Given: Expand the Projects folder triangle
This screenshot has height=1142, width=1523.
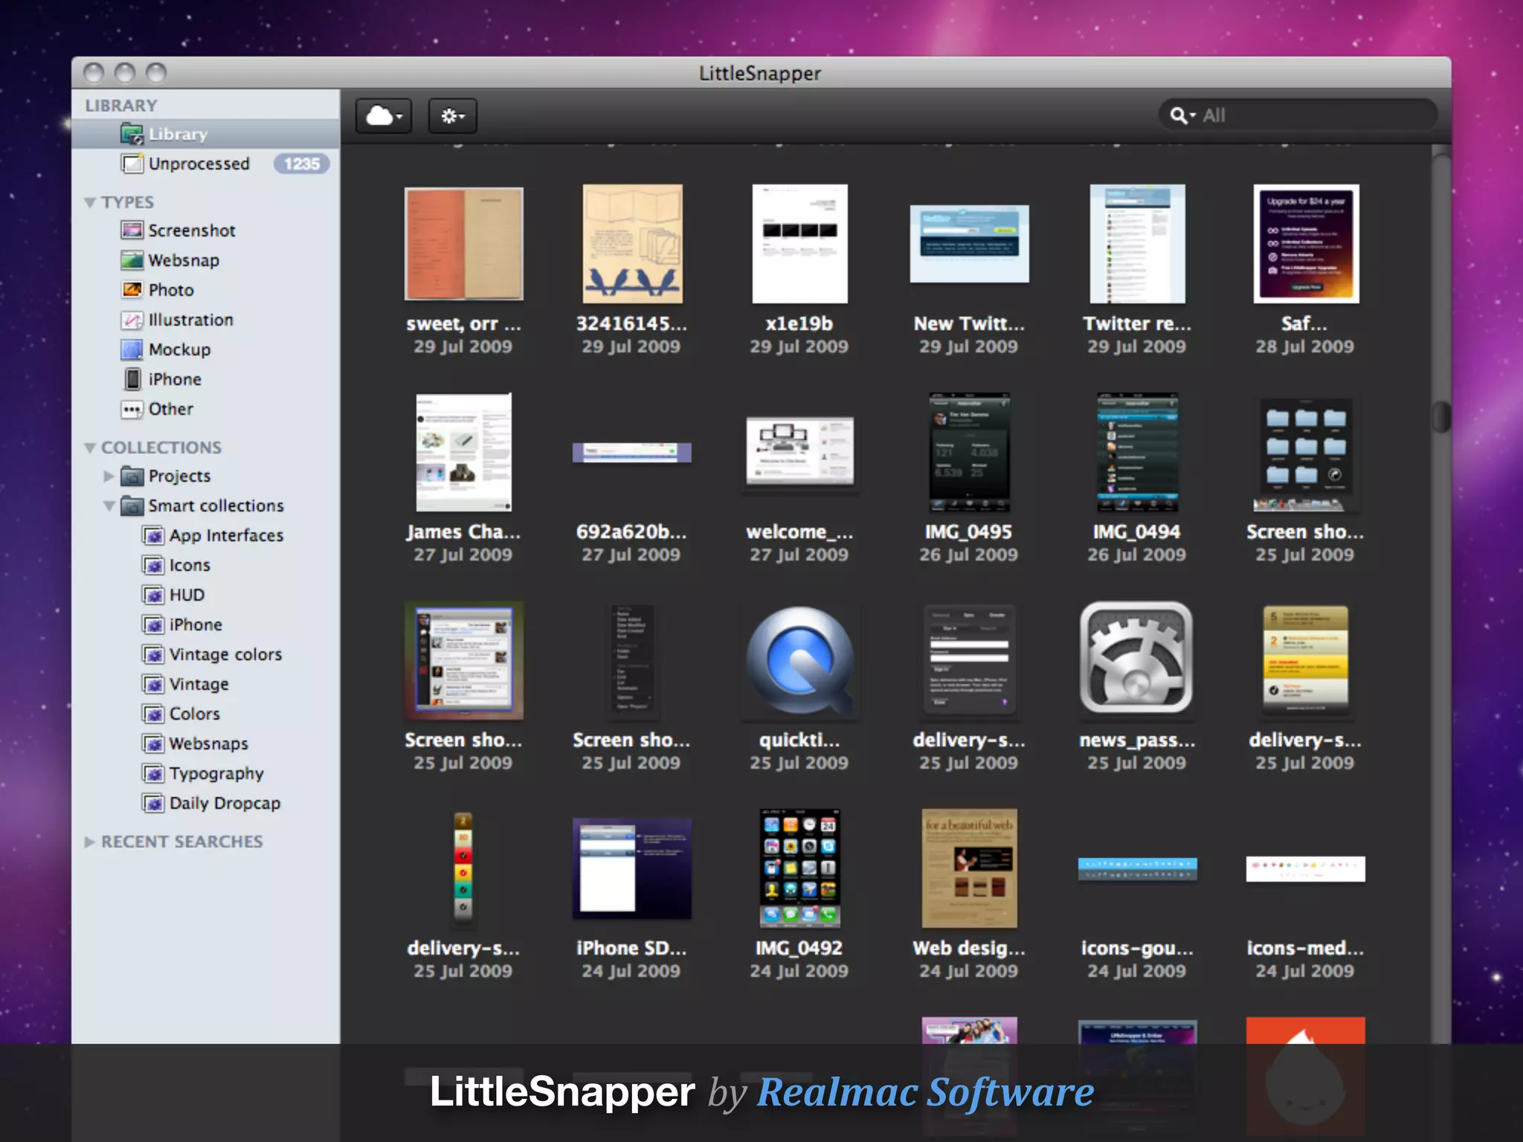Looking at the screenshot, I should point(109,476).
